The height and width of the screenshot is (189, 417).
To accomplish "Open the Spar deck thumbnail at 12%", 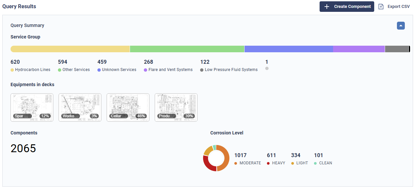I will (32, 107).
